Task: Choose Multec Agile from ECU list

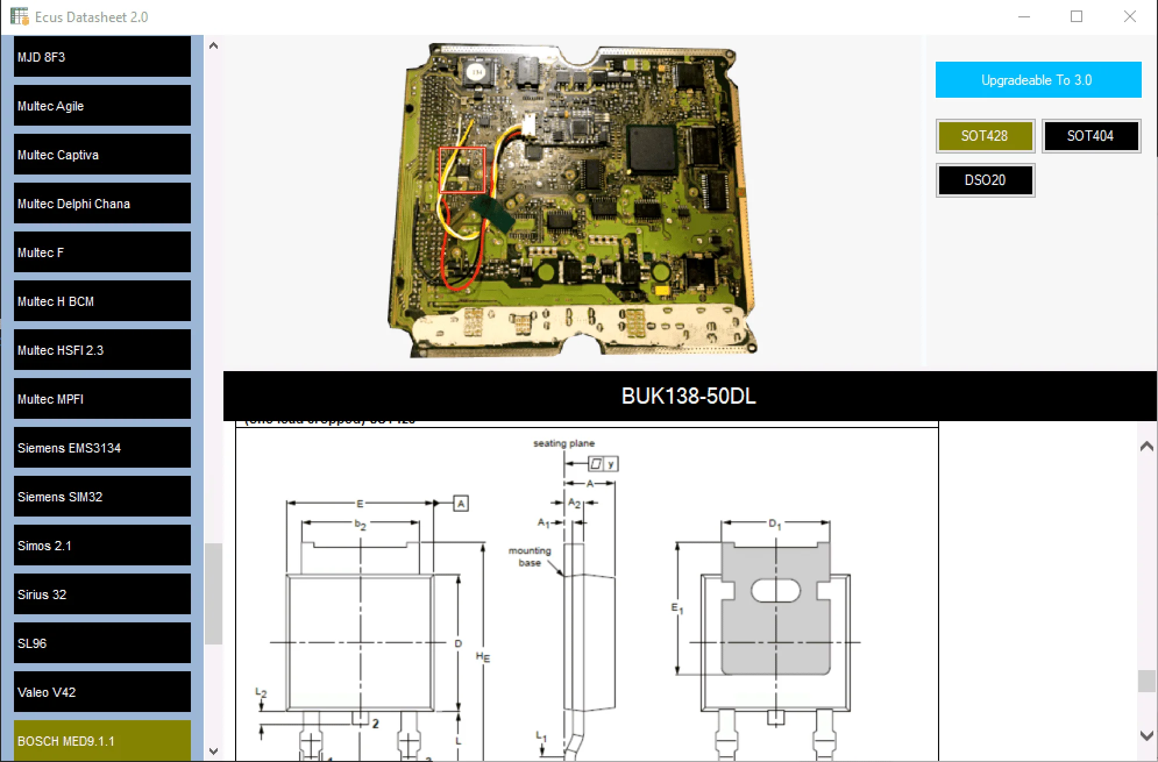Action: [x=102, y=106]
